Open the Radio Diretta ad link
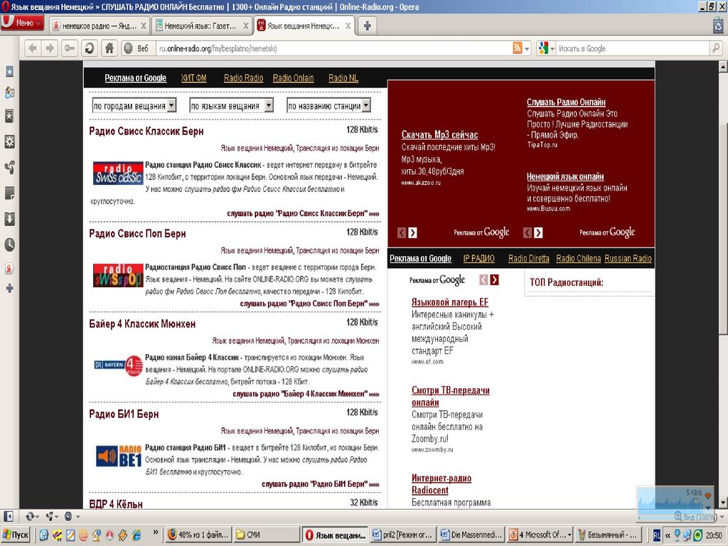Viewport: 728px width, 546px height. pos(528,259)
